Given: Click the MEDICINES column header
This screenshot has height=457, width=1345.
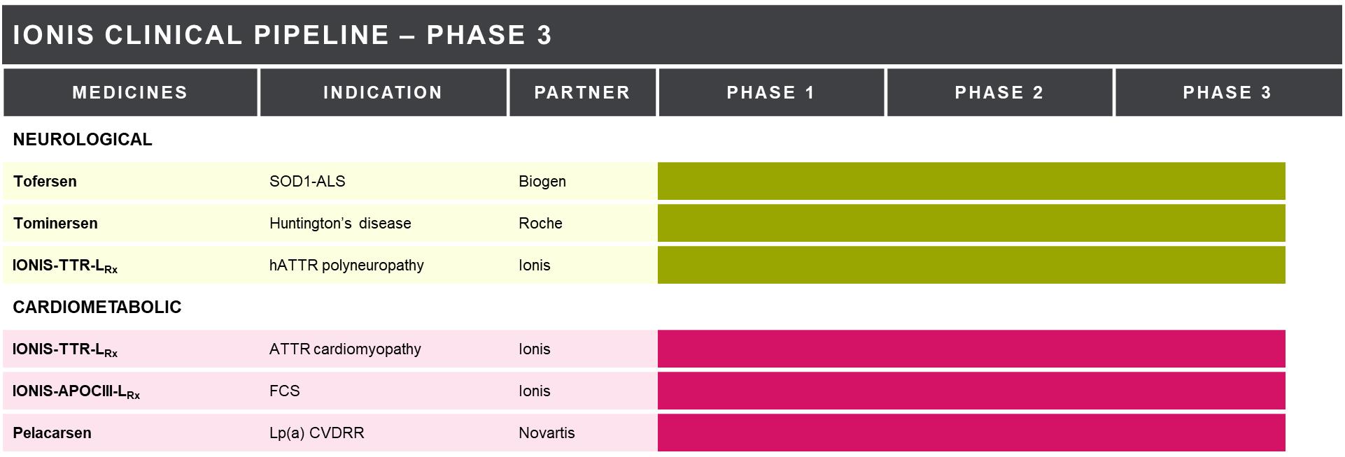Looking at the screenshot, I should click(x=130, y=92).
